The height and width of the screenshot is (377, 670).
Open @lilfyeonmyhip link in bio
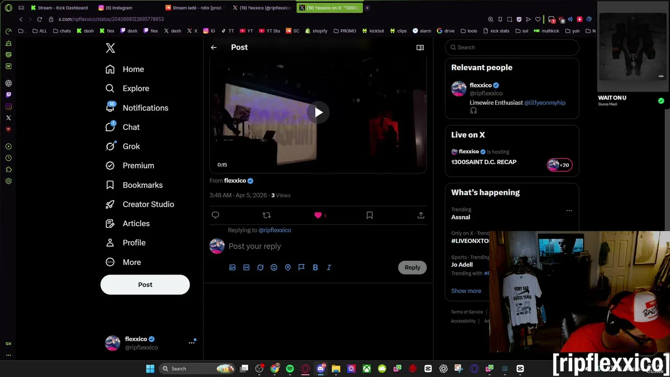(x=544, y=103)
